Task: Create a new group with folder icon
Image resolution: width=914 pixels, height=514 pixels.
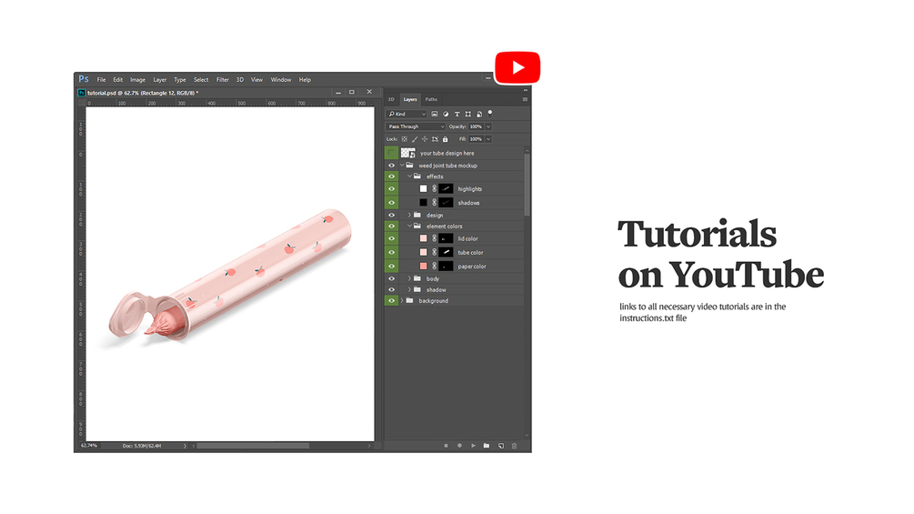Action: click(x=487, y=446)
